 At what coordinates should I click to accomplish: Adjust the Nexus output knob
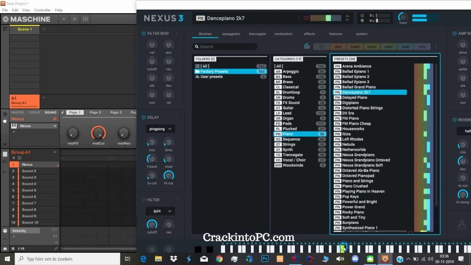point(403,17)
